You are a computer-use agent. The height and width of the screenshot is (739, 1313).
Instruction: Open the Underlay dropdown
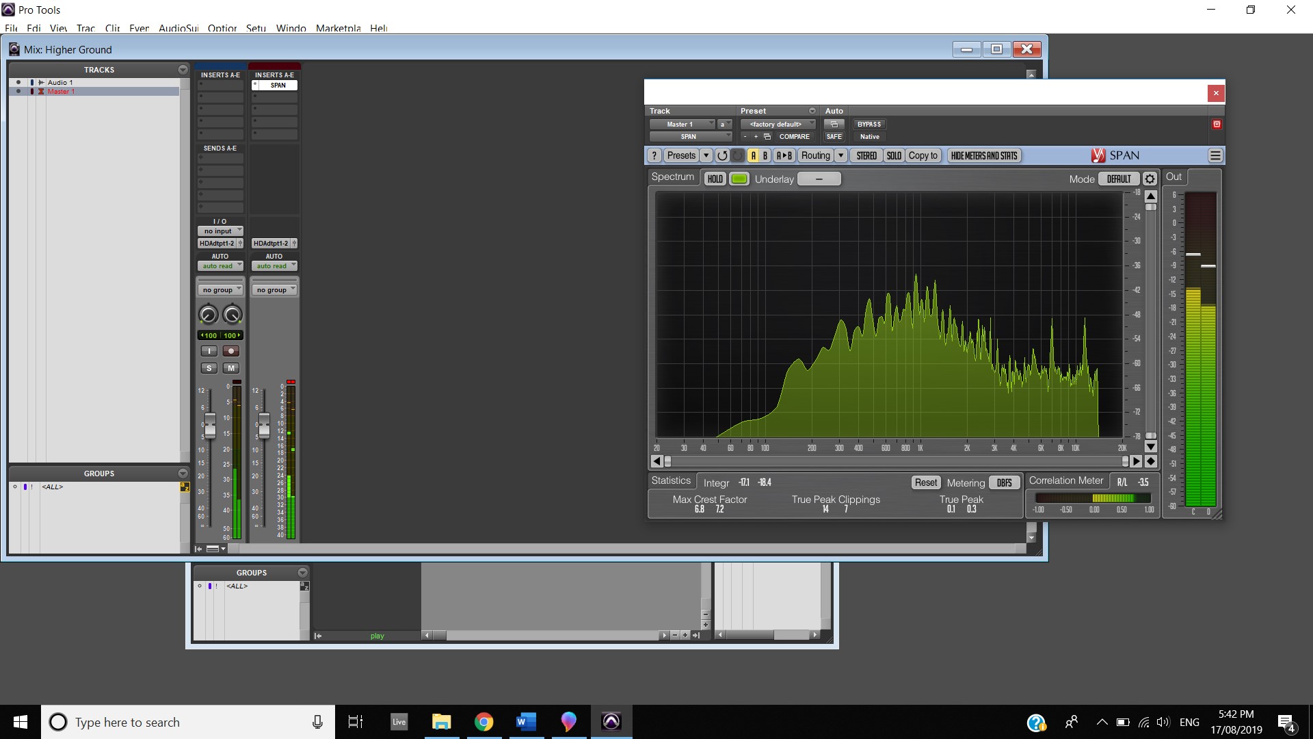coord(819,179)
